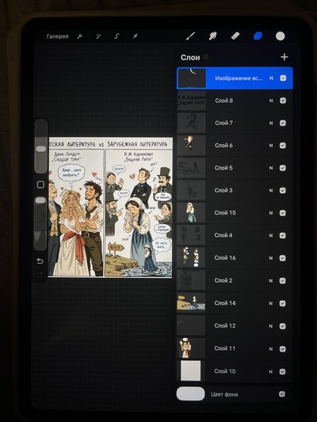Open the Actions wrench menu
The height and width of the screenshot is (422, 317).
[x=80, y=36]
